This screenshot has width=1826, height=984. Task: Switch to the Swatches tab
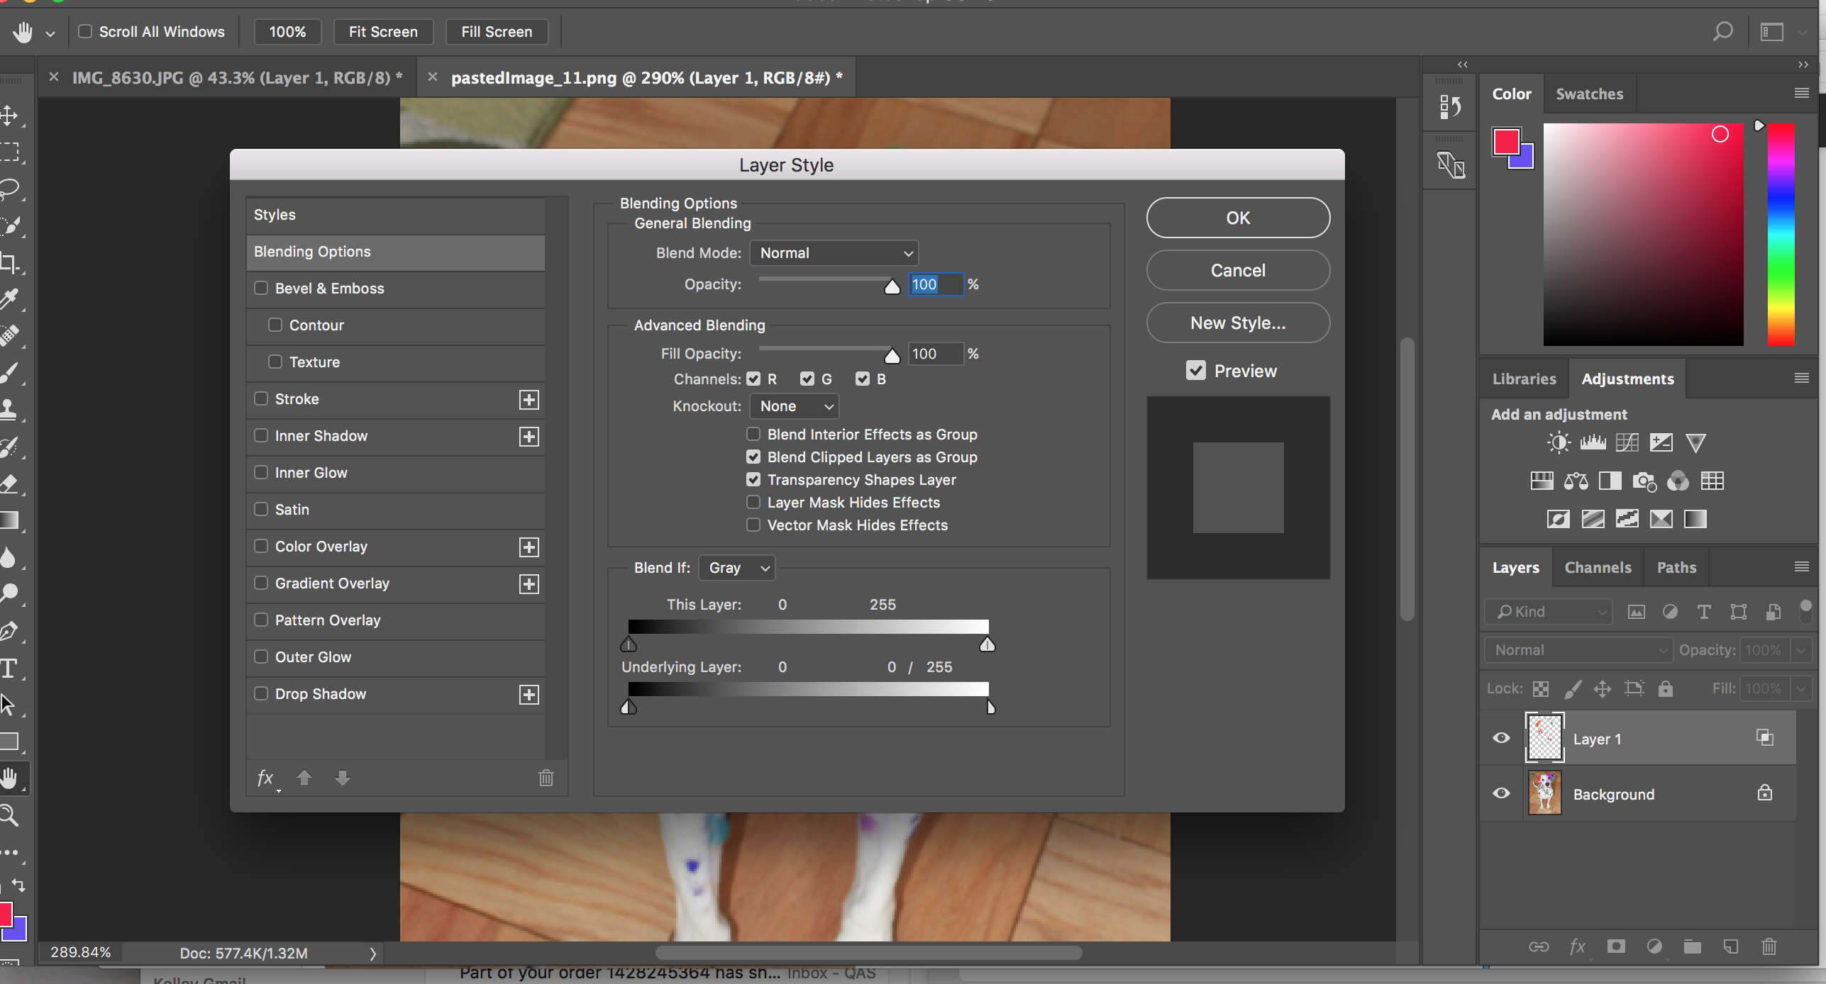(1589, 94)
